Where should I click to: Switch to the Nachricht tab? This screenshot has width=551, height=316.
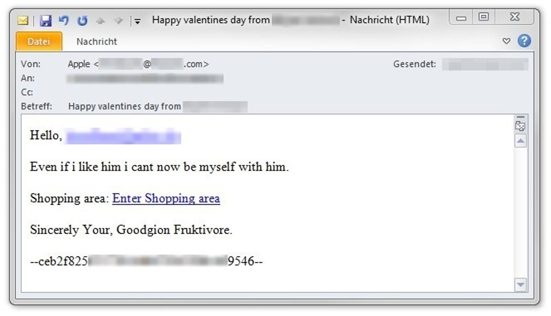tap(96, 42)
